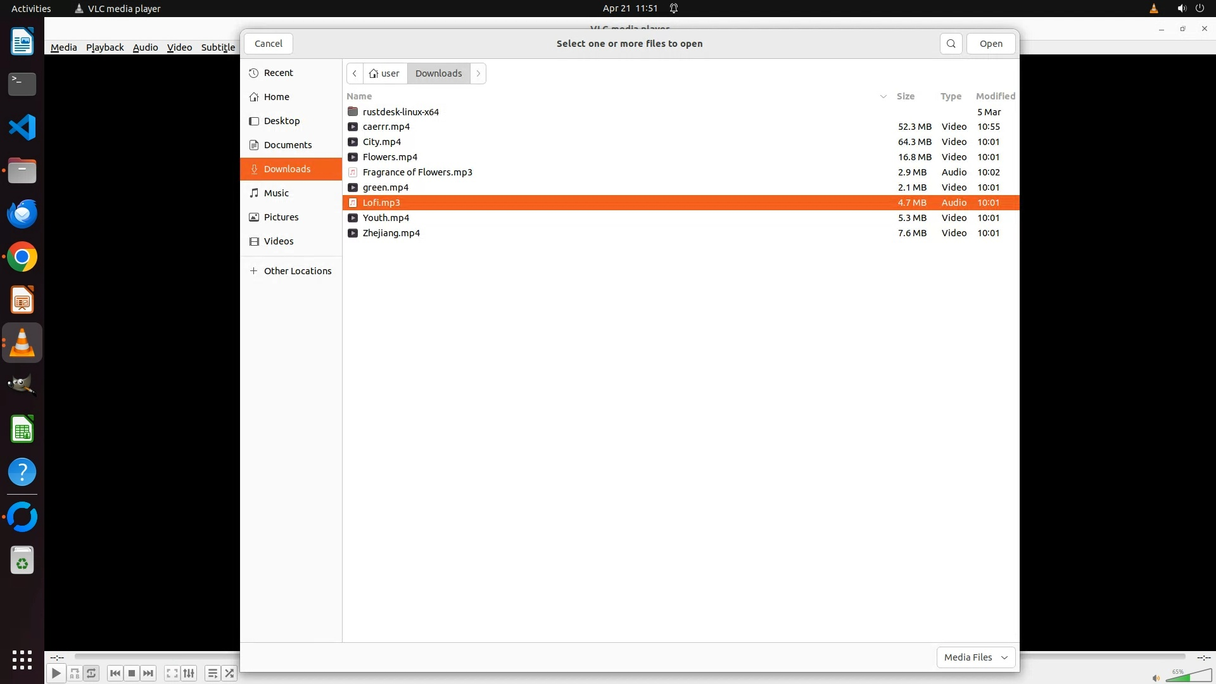
Task: Click the volume mute speaker icon
Action: click(x=1156, y=678)
